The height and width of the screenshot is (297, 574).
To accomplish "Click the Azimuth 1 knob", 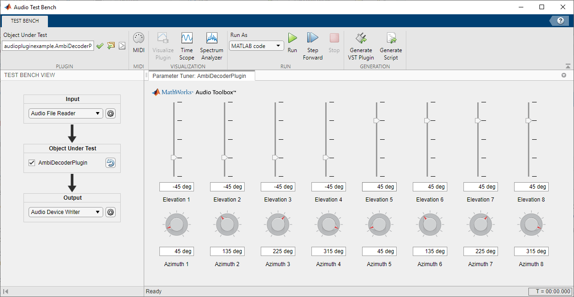I will [176, 225].
